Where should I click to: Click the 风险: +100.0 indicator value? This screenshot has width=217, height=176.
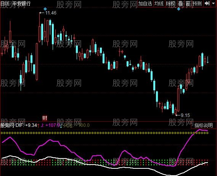point(77,125)
